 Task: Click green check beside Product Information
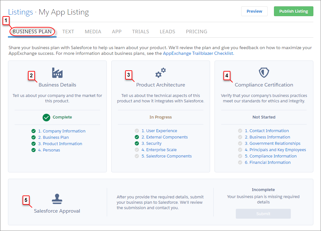coord(34,144)
